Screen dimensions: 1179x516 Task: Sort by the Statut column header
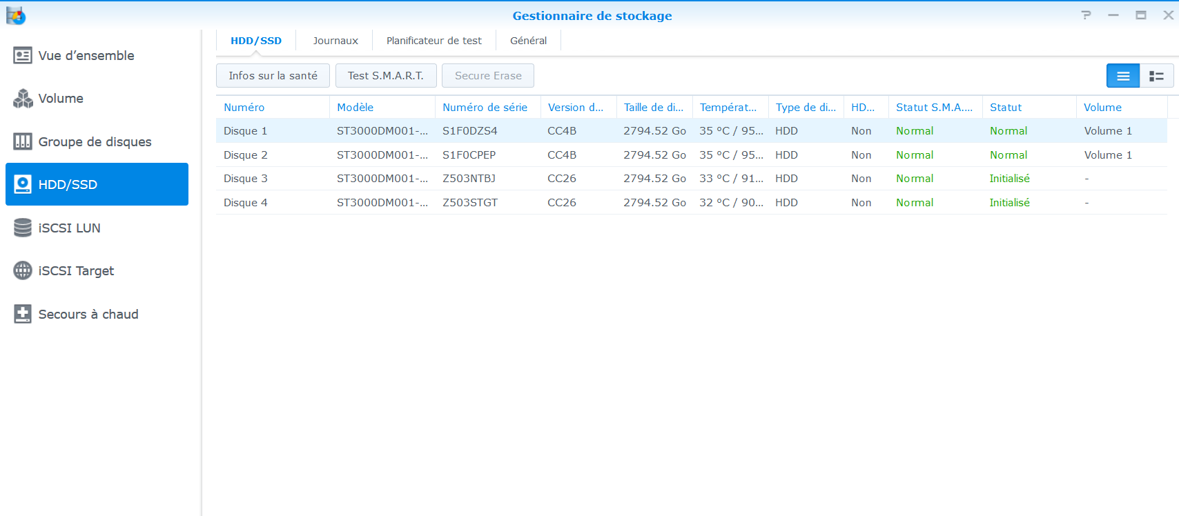[x=1005, y=108]
